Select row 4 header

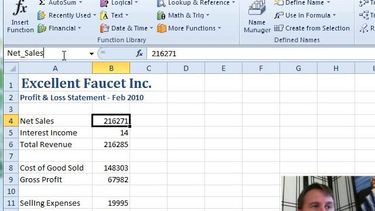pos(11,121)
